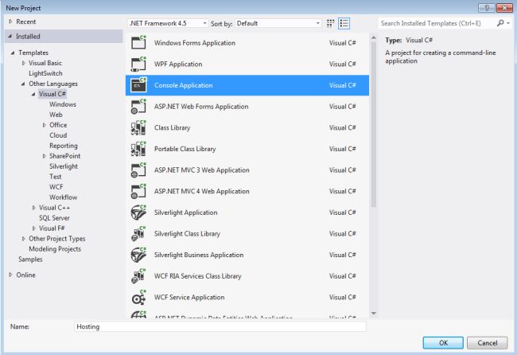Screen dimensions: 517x355
Task: Click the template list scroll down arrow
Action: [x=374, y=313]
